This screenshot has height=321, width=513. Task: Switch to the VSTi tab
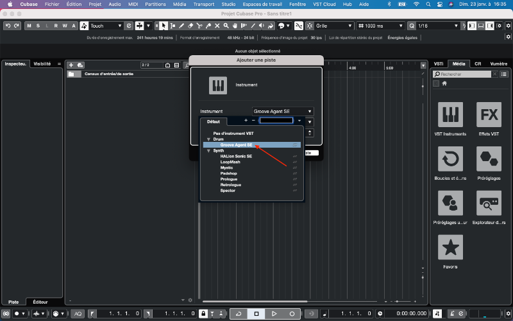click(x=439, y=64)
